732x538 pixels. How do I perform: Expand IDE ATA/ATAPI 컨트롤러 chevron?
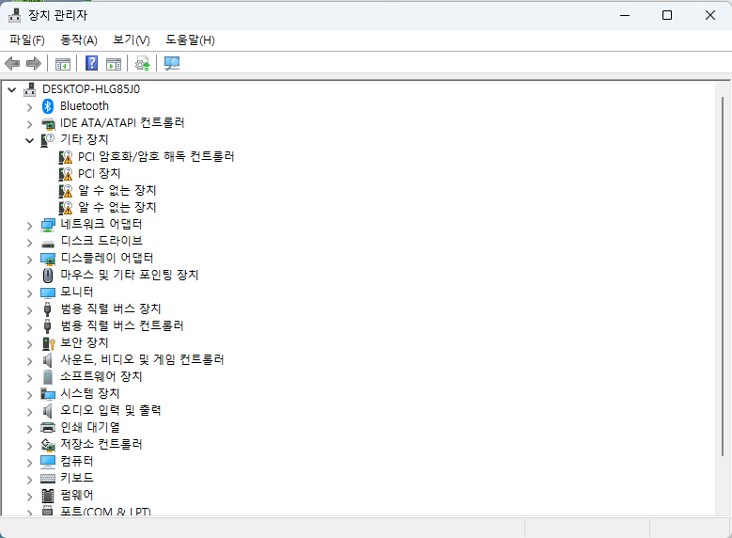(x=29, y=124)
